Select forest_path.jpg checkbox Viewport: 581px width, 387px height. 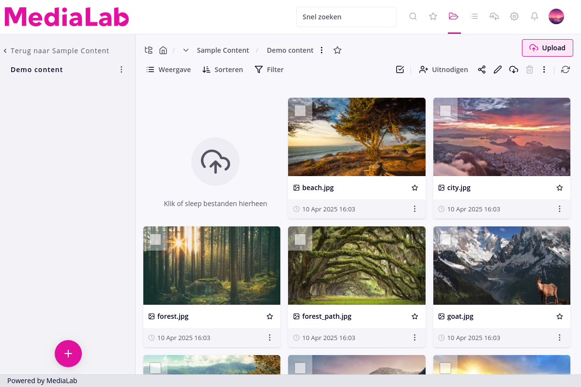[300, 239]
